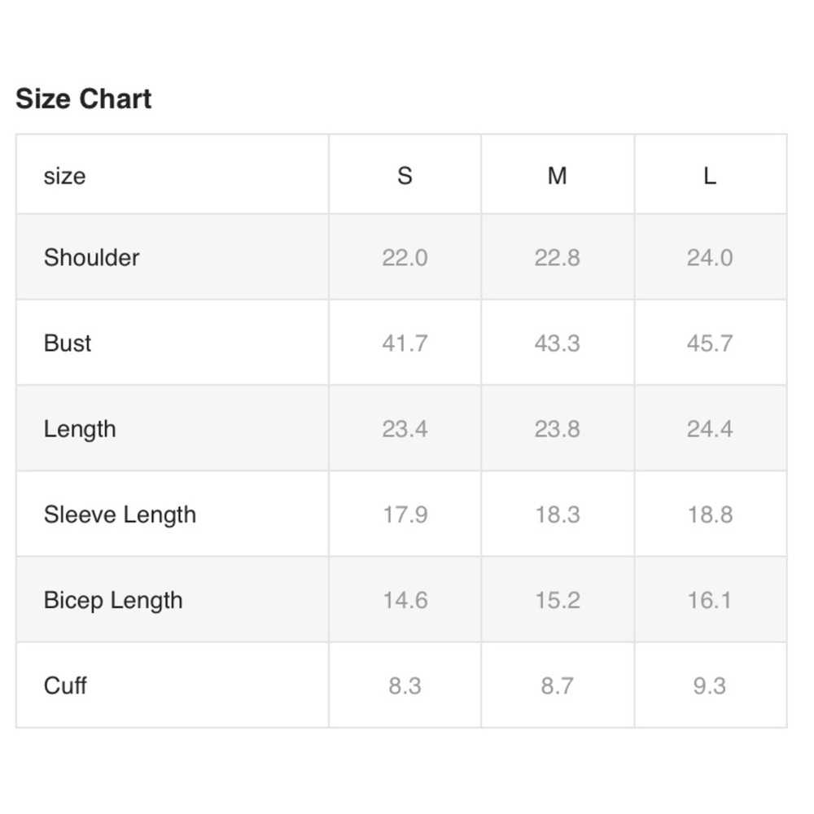This screenshot has height=814, width=814.
Task: Click Bust value 45.7 for size L
Action: (x=710, y=344)
